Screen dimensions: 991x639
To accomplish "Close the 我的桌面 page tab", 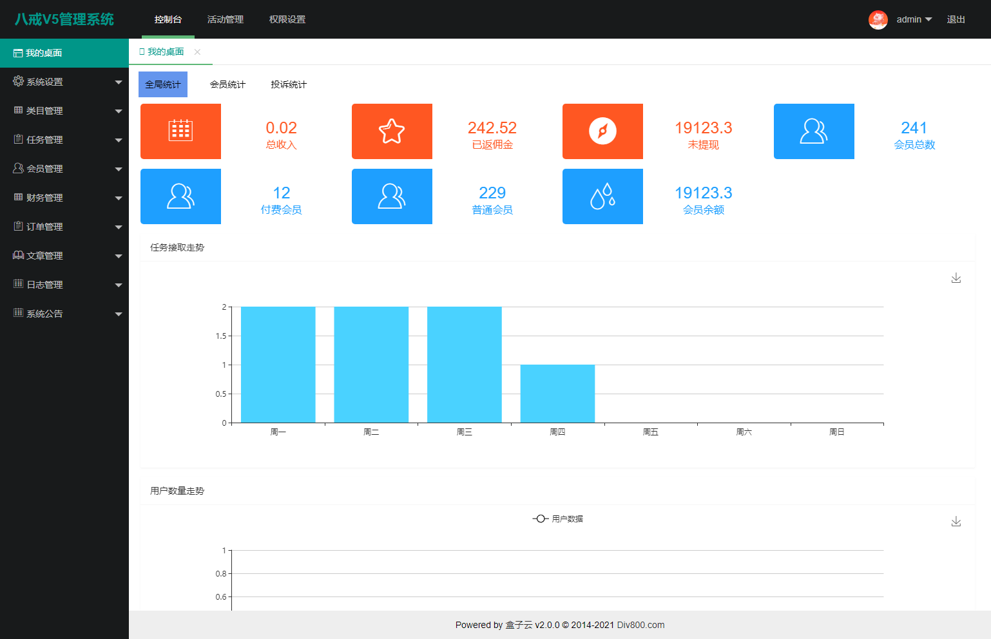I will (198, 52).
